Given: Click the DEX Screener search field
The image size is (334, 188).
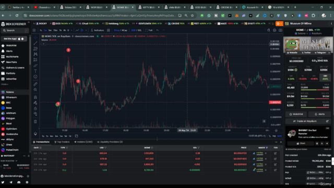Looking at the screenshot, I should tap(15, 30).
